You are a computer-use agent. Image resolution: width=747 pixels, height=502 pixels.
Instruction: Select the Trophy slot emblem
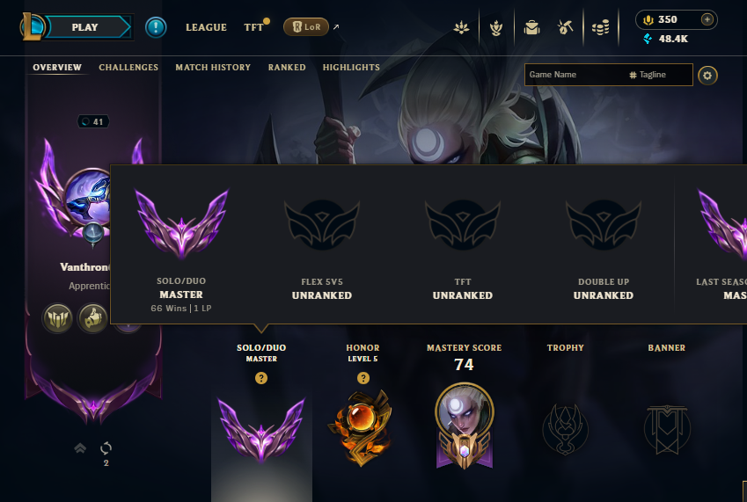[x=565, y=429]
